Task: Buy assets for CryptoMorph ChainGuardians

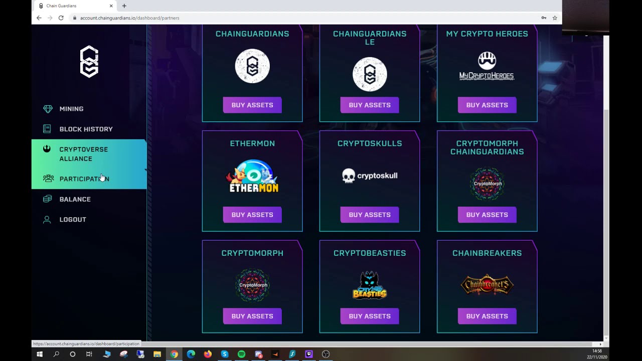Action: coord(487,215)
